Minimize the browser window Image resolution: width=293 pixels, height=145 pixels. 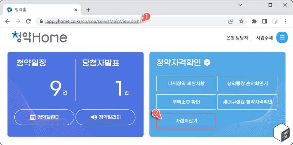255,5
